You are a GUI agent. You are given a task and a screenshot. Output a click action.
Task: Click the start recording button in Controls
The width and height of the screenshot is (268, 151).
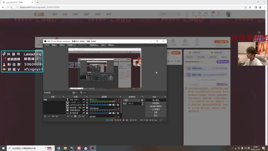pos(155,103)
